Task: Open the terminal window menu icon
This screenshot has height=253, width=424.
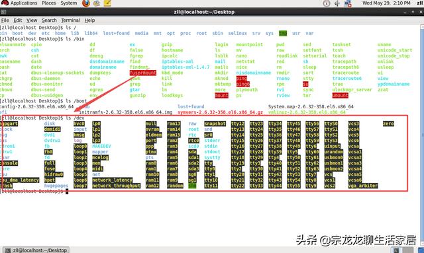Action: [3, 12]
